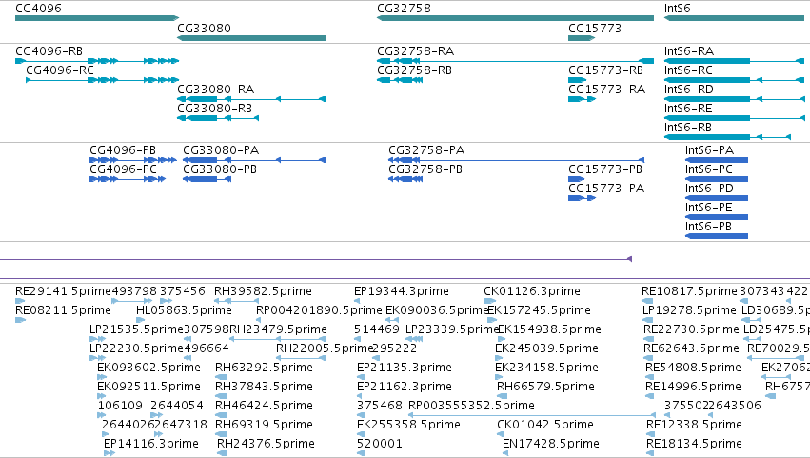Click the purple arrowhead on the long feature line
Viewport: 810px width, 458px height.
pyautogui.click(x=629, y=259)
